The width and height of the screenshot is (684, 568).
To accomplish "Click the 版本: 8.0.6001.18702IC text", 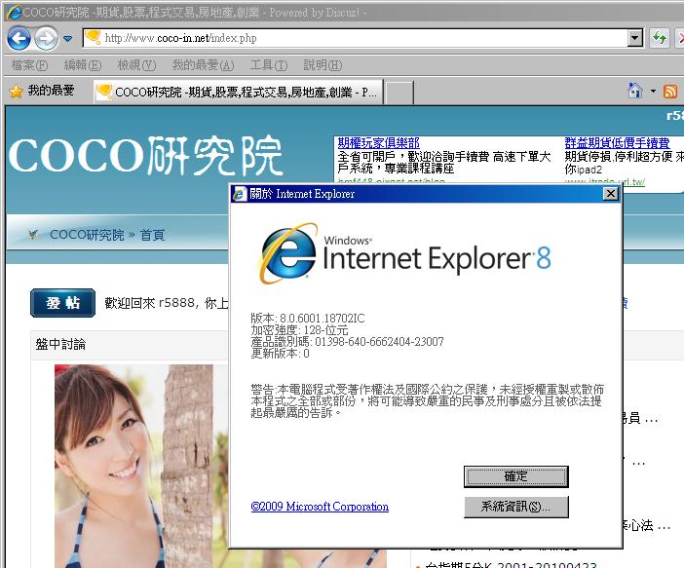I will point(308,318).
